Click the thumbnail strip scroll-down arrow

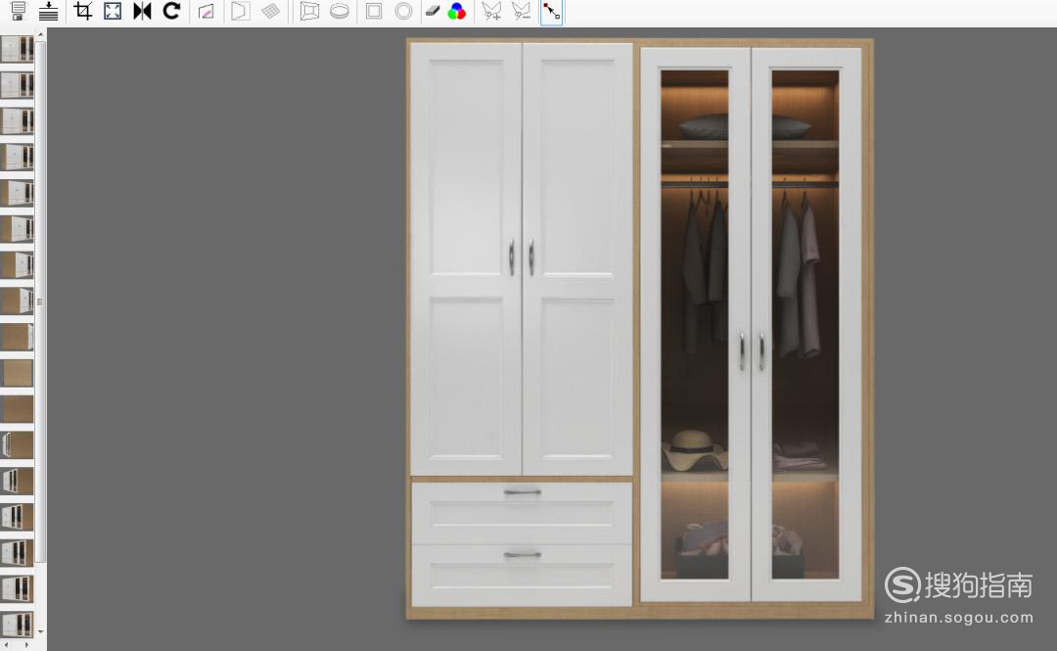pos(40,632)
